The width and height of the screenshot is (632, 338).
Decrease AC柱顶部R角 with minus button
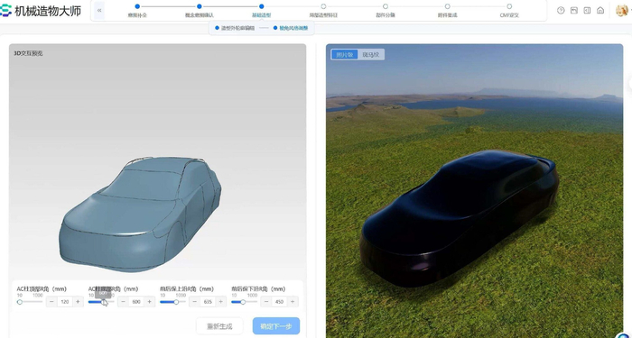coord(51,301)
